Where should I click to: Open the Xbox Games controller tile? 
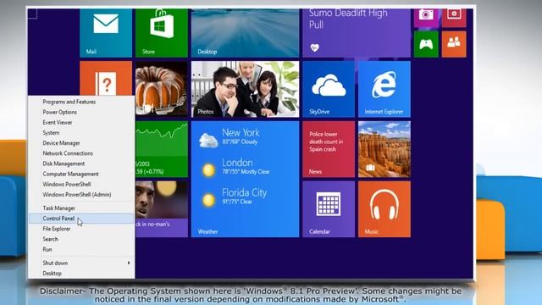(x=426, y=44)
